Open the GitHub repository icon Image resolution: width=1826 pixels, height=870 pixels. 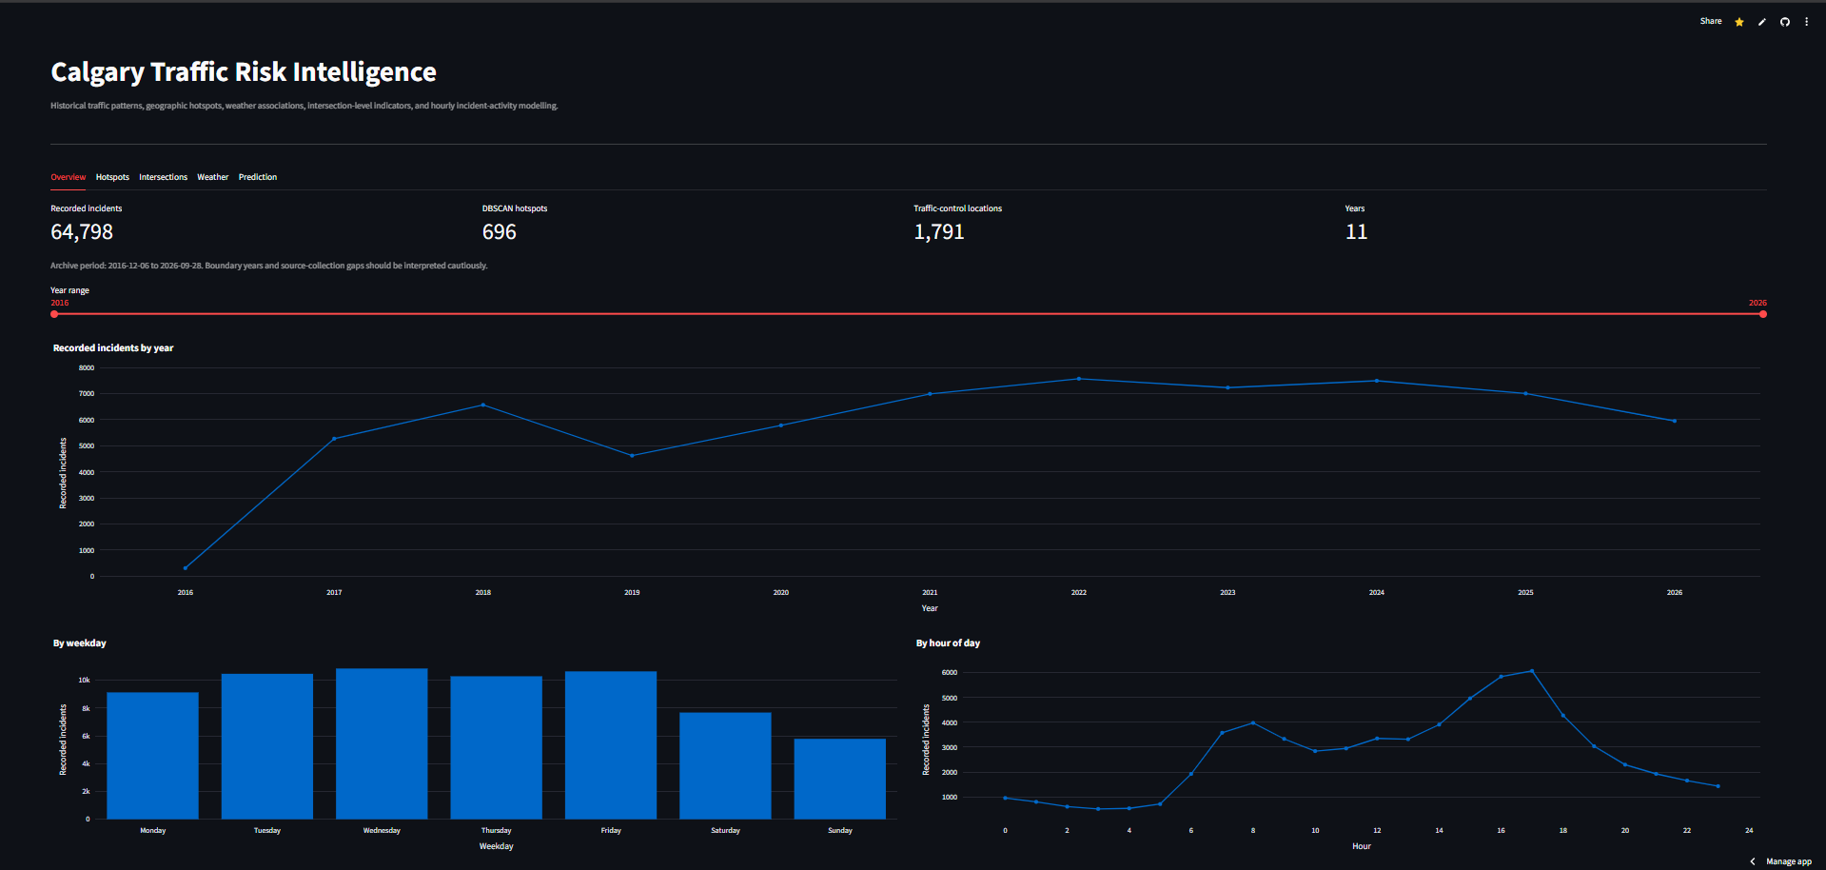[x=1784, y=22]
